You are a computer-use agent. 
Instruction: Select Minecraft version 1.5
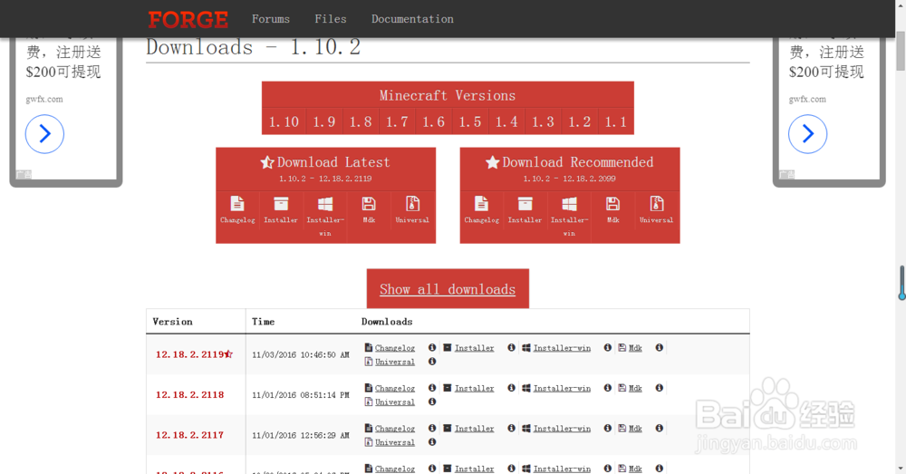pos(469,122)
